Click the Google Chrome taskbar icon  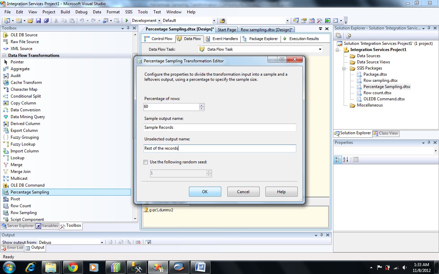73,267
